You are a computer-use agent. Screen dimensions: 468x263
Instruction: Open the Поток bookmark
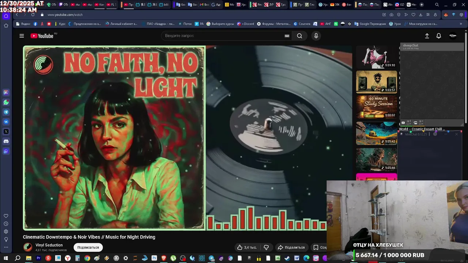point(185,24)
